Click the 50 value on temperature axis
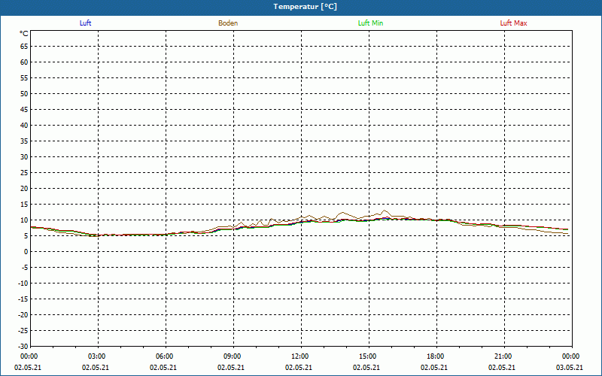 point(24,93)
